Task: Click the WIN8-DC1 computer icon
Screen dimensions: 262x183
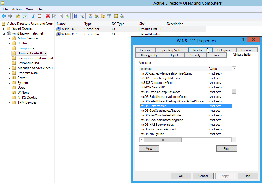Action: pyautogui.click(x=59, y=29)
